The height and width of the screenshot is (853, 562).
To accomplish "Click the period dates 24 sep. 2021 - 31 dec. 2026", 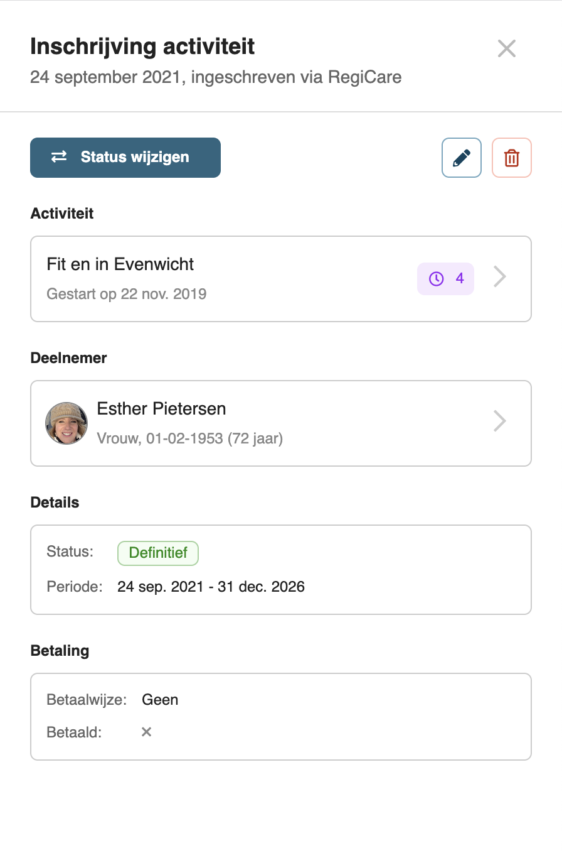I will pyautogui.click(x=211, y=587).
